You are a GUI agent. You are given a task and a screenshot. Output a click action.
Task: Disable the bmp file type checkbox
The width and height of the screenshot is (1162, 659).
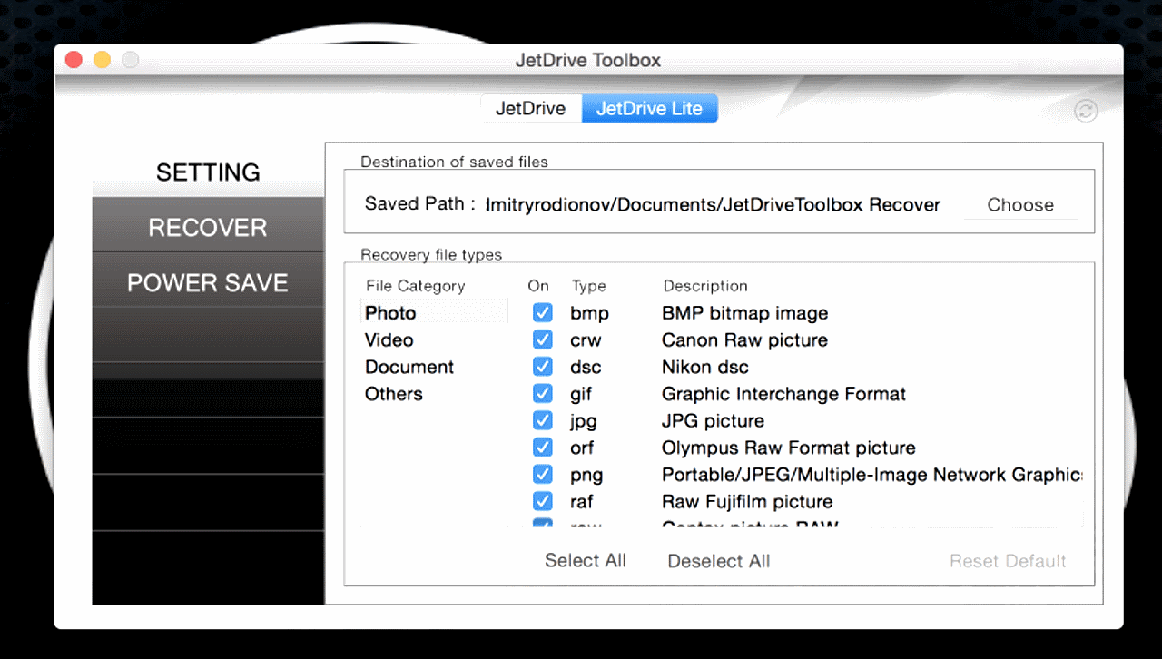click(x=542, y=311)
